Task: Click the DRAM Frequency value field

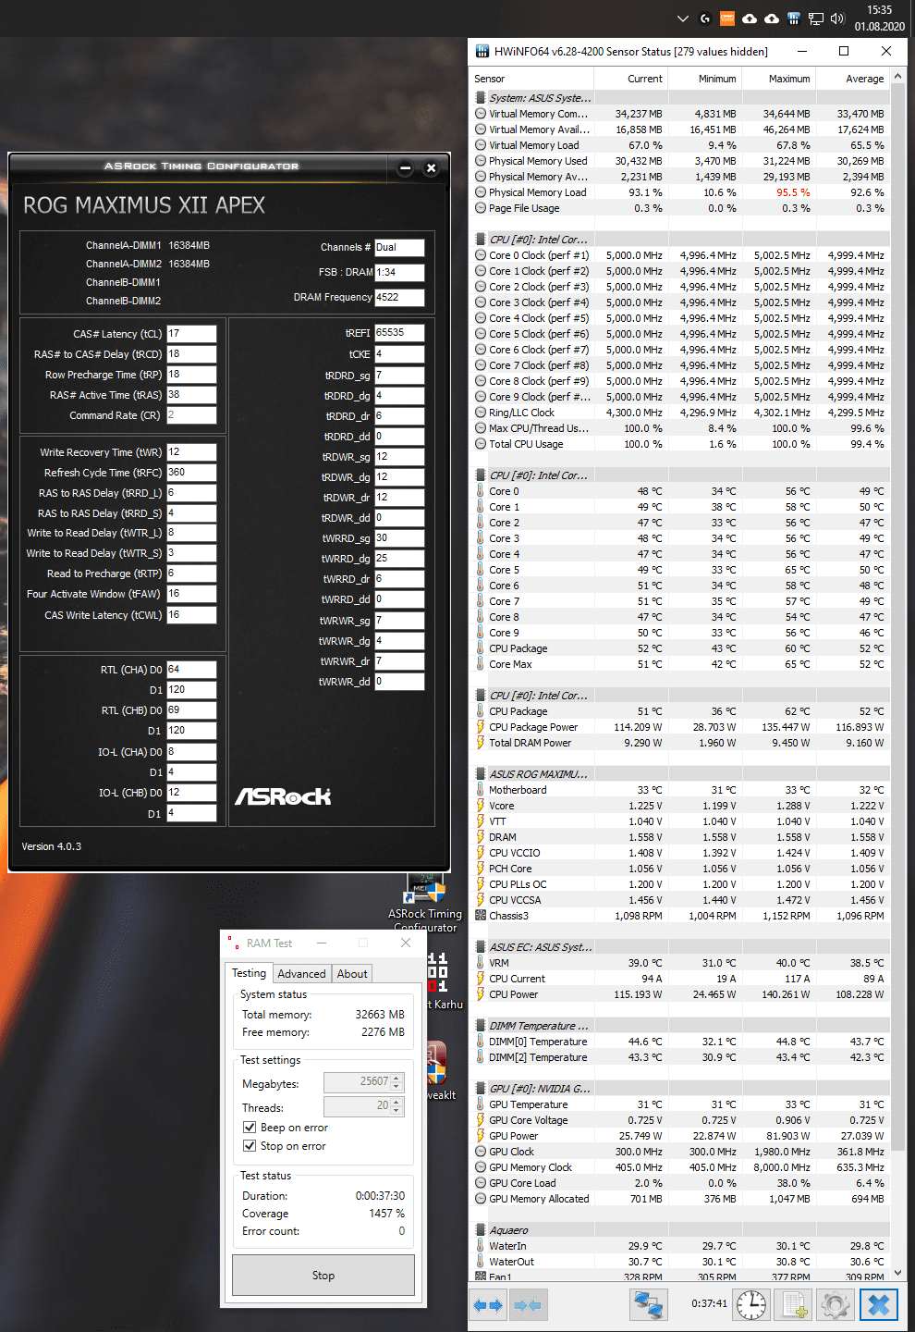Action: [399, 298]
